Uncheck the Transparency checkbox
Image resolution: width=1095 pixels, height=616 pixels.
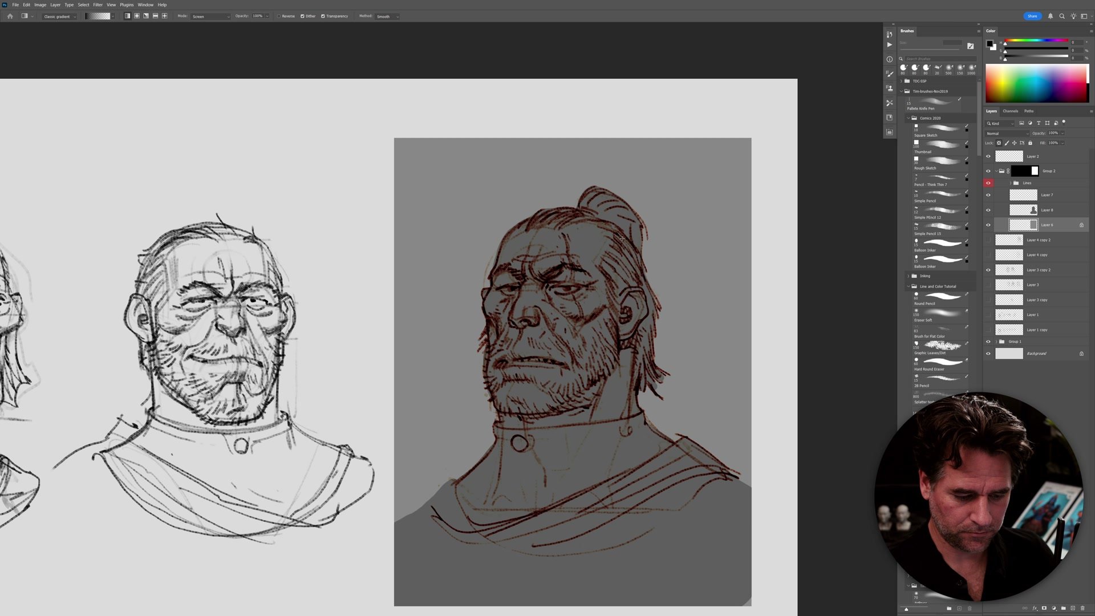[x=323, y=16]
